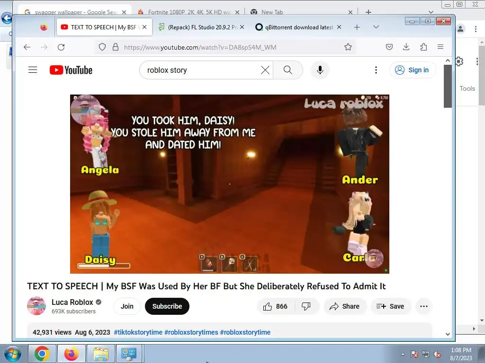Open the #tiktokstorytime hashtag
Viewport: 485px width, 363px height.
pyautogui.click(x=138, y=332)
